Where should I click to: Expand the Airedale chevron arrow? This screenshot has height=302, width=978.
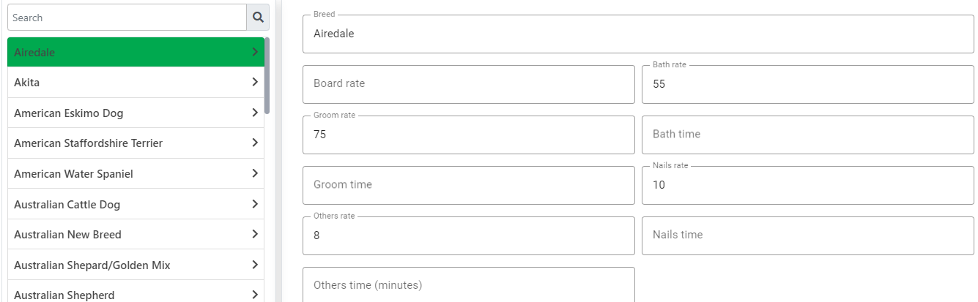point(254,52)
